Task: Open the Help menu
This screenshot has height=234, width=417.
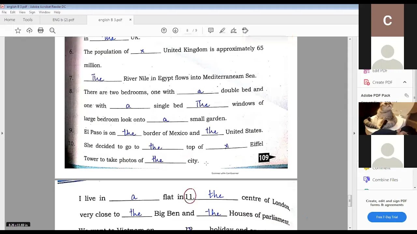Action: pyautogui.click(x=57, y=12)
